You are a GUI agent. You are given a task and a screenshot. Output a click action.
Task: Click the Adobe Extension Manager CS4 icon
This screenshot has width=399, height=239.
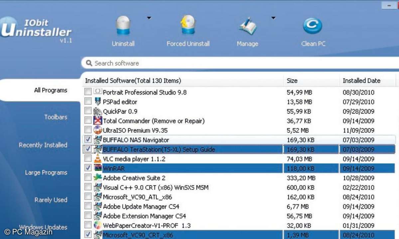(x=97, y=216)
